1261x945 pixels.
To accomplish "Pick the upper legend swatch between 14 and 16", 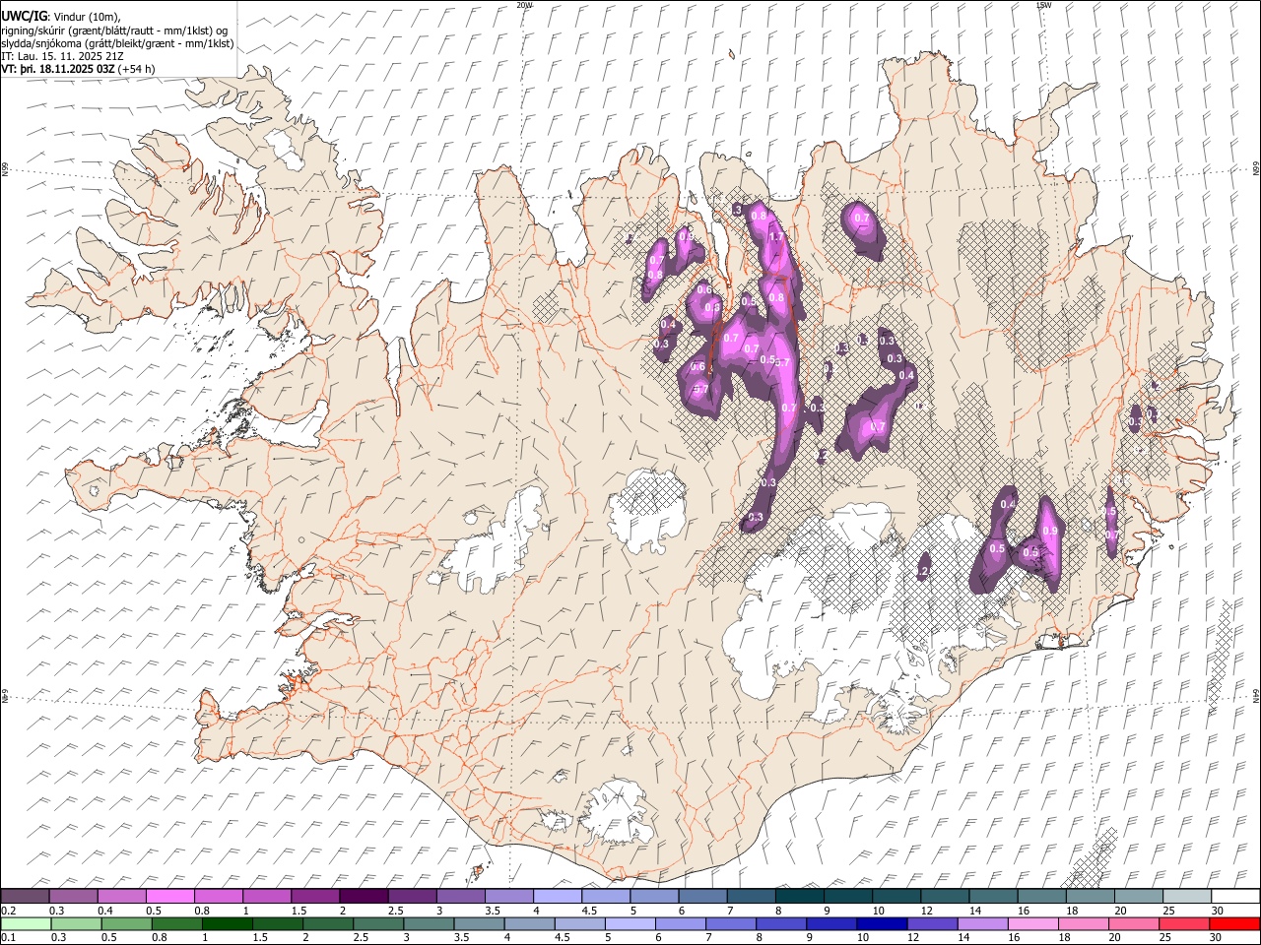I will click(x=993, y=896).
